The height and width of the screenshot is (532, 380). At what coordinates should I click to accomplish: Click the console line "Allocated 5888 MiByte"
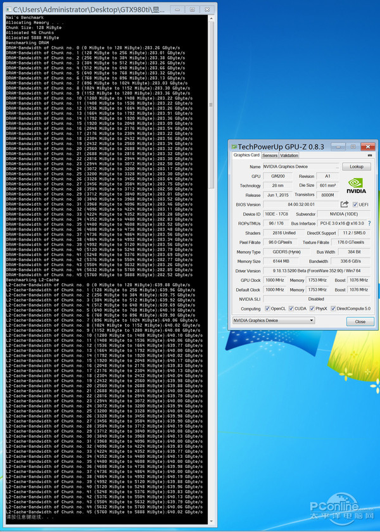pos(32,37)
